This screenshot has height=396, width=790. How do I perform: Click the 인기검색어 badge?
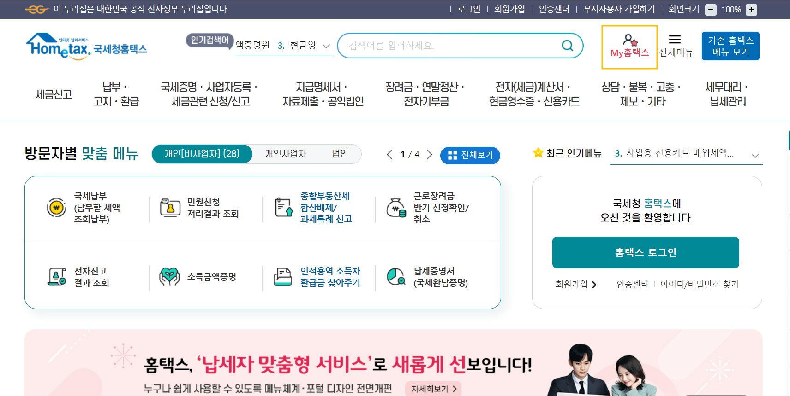click(x=209, y=41)
